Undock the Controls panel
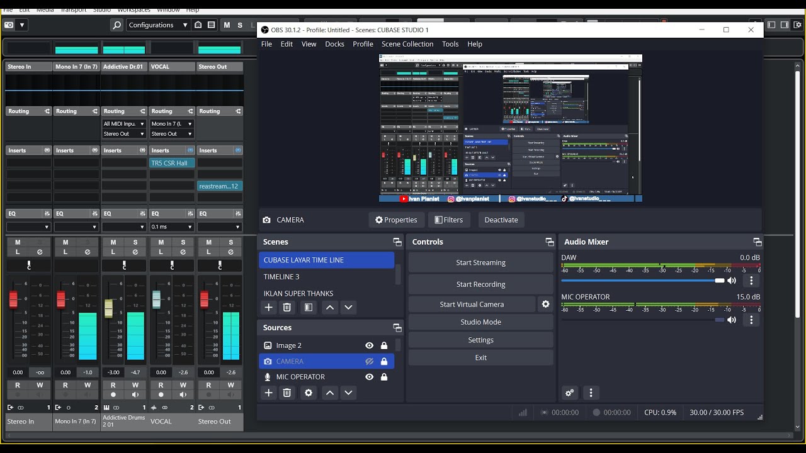806x453 pixels. [x=550, y=242]
